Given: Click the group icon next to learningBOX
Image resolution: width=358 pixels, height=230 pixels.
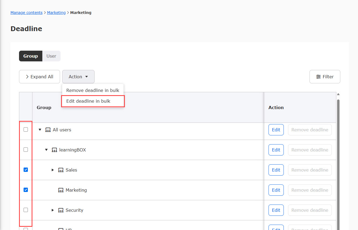Looking at the screenshot, I should (x=54, y=150).
